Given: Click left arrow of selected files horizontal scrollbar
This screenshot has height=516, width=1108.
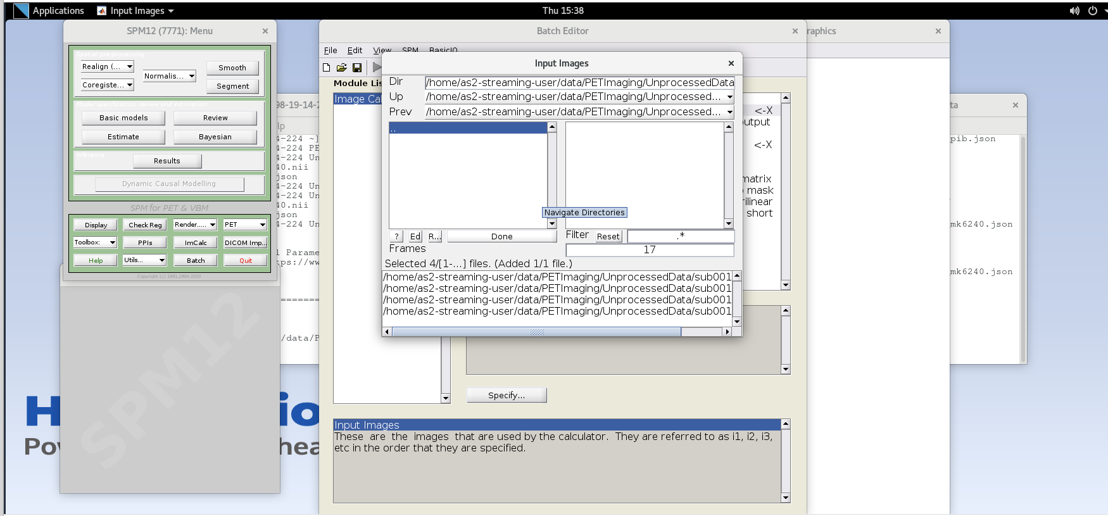Looking at the screenshot, I should click(387, 332).
